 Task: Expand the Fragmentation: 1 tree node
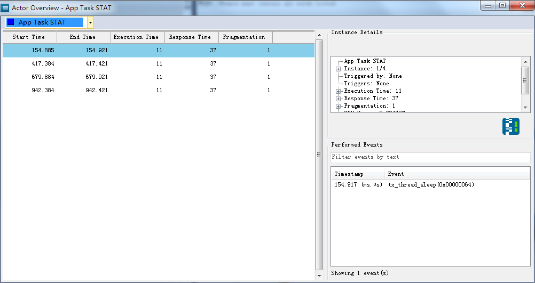pyautogui.click(x=338, y=106)
